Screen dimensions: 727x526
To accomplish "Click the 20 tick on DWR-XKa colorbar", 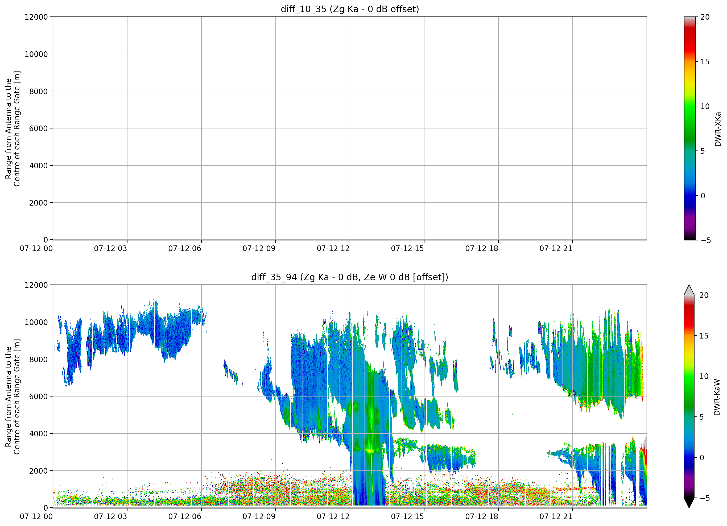I will [x=705, y=17].
